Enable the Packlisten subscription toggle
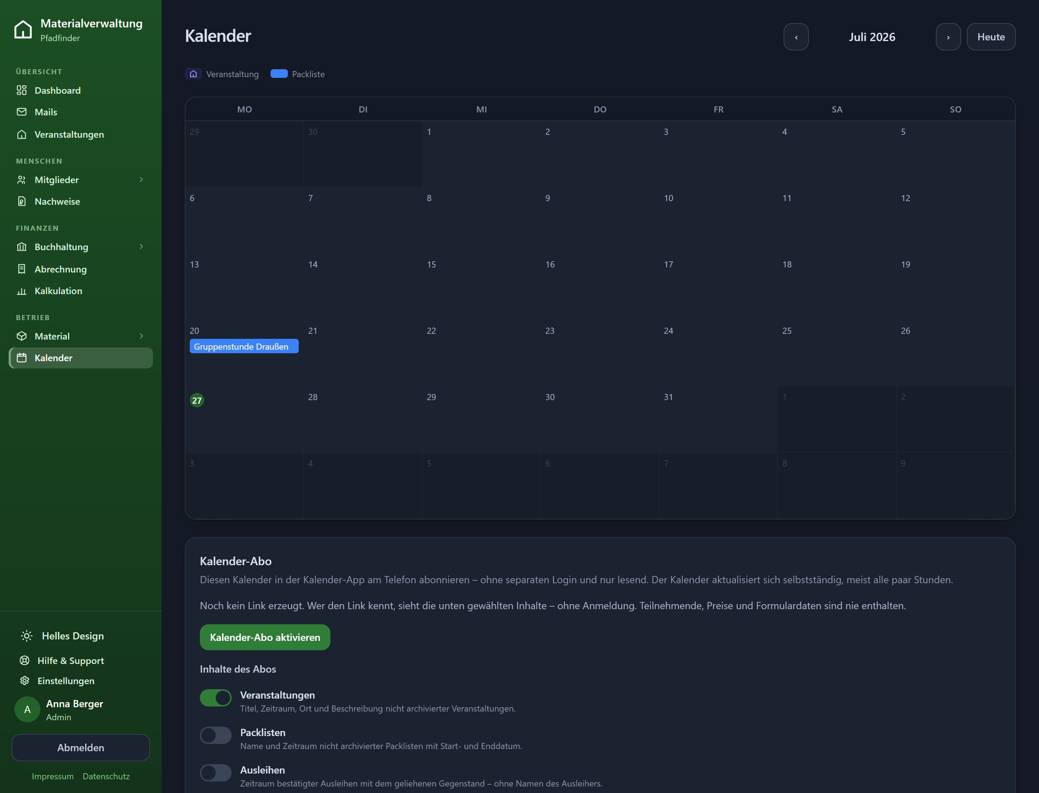1039x793 pixels. pyautogui.click(x=215, y=735)
